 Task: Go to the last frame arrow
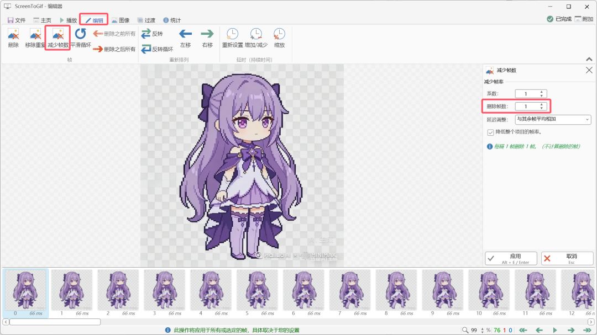pyautogui.click(x=587, y=330)
